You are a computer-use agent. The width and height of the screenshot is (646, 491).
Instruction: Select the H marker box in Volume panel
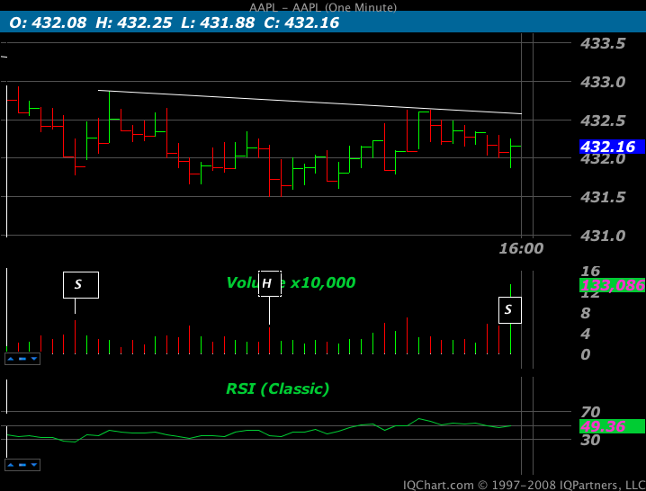[270, 283]
